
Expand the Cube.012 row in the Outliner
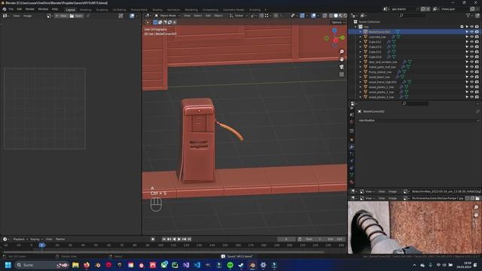361,42
